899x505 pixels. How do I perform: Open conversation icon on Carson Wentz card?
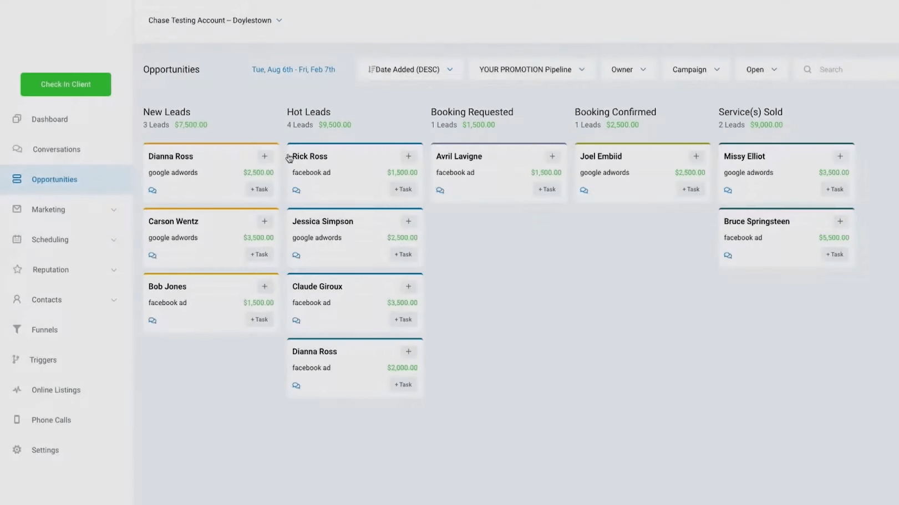153,256
